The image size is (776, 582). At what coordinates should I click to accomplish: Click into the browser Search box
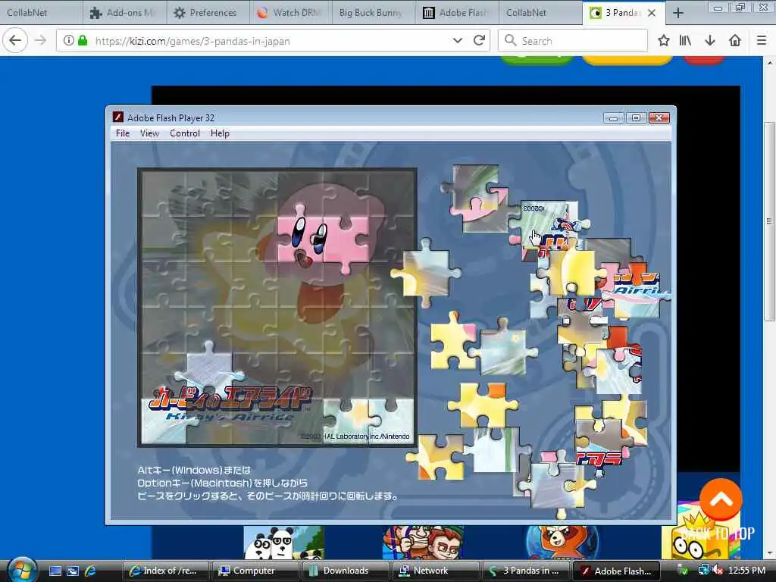pyautogui.click(x=573, y=41)
